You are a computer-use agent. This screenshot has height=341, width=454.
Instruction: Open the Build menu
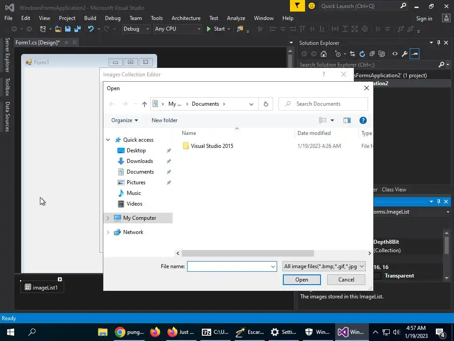(90, 18)
